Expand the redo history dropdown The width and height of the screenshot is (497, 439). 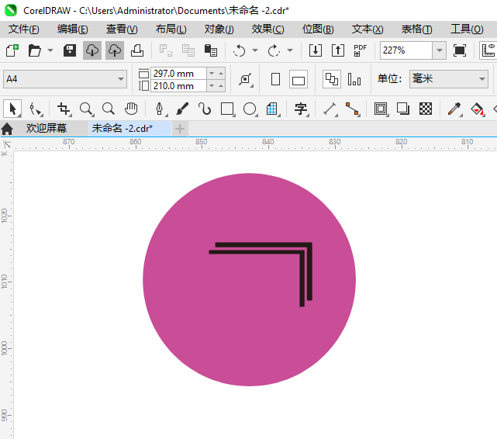290,50
